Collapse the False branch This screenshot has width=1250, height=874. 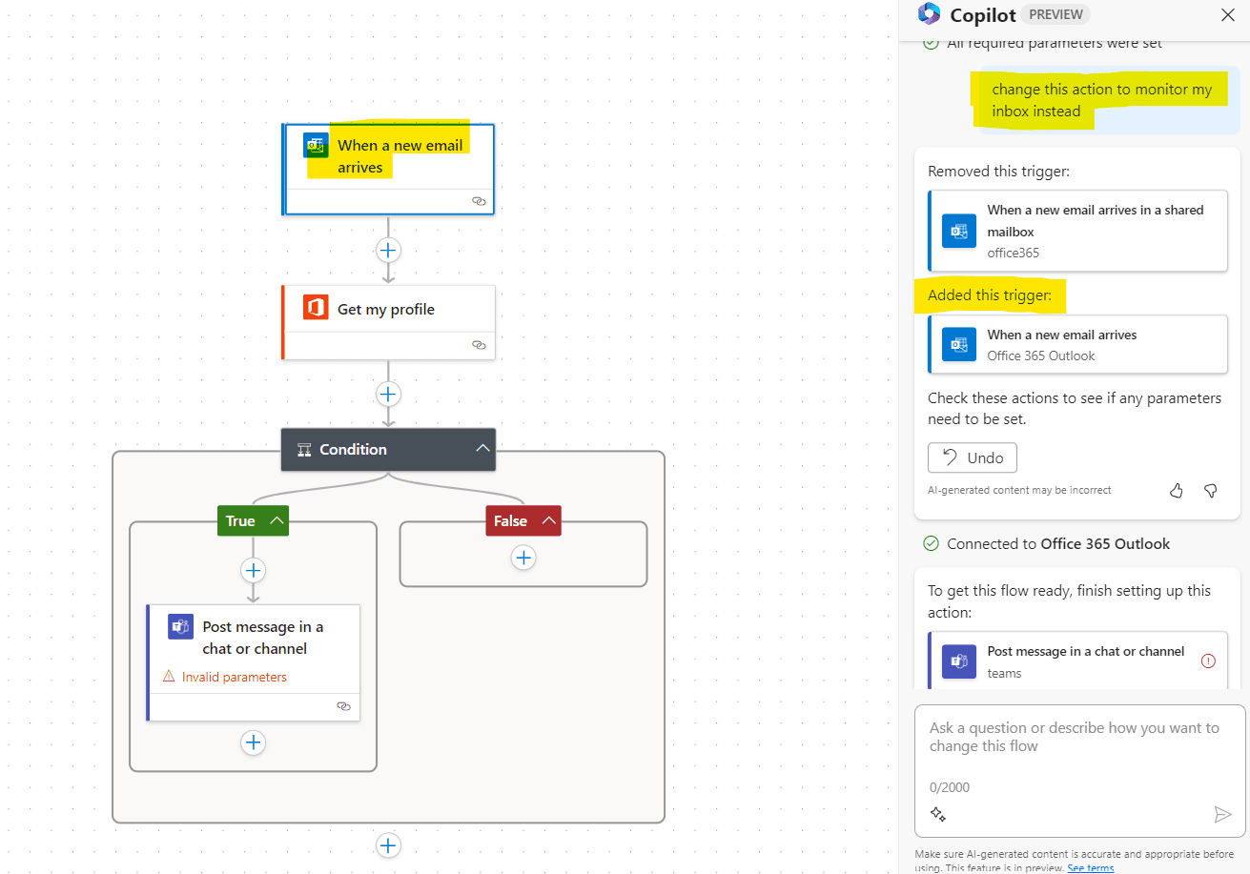(548, 520)
